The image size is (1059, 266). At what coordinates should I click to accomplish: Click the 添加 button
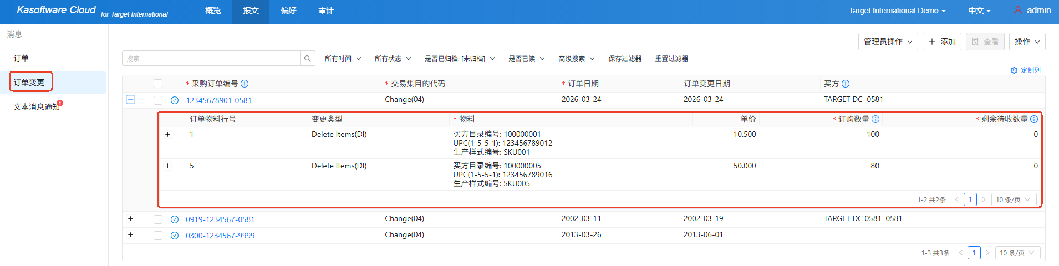(x=942, y=42)
